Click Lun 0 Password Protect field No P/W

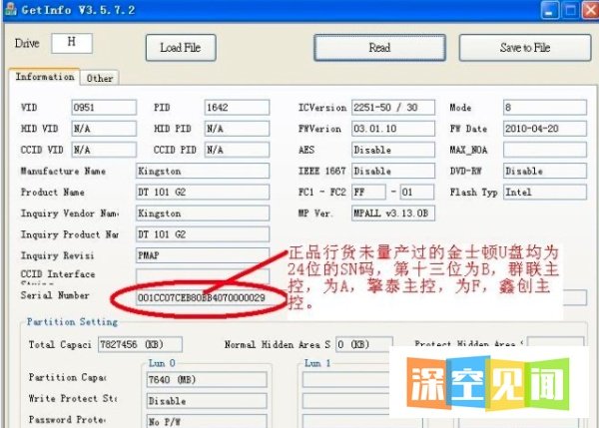coord(207,421)
